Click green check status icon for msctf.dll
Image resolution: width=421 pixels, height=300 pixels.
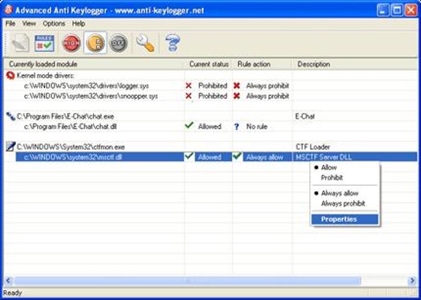coord(189,156)
